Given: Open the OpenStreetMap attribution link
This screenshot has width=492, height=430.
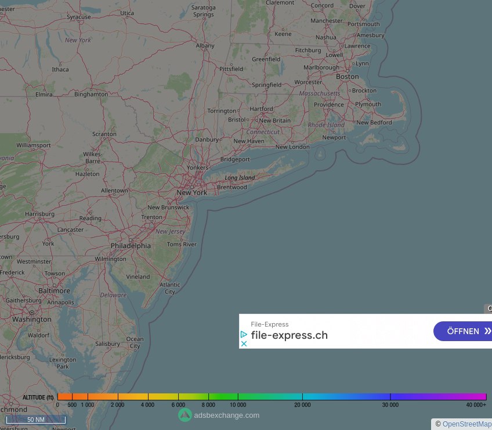Looking at the screenshot, I should pyautogui.click(x=467, y=424).
